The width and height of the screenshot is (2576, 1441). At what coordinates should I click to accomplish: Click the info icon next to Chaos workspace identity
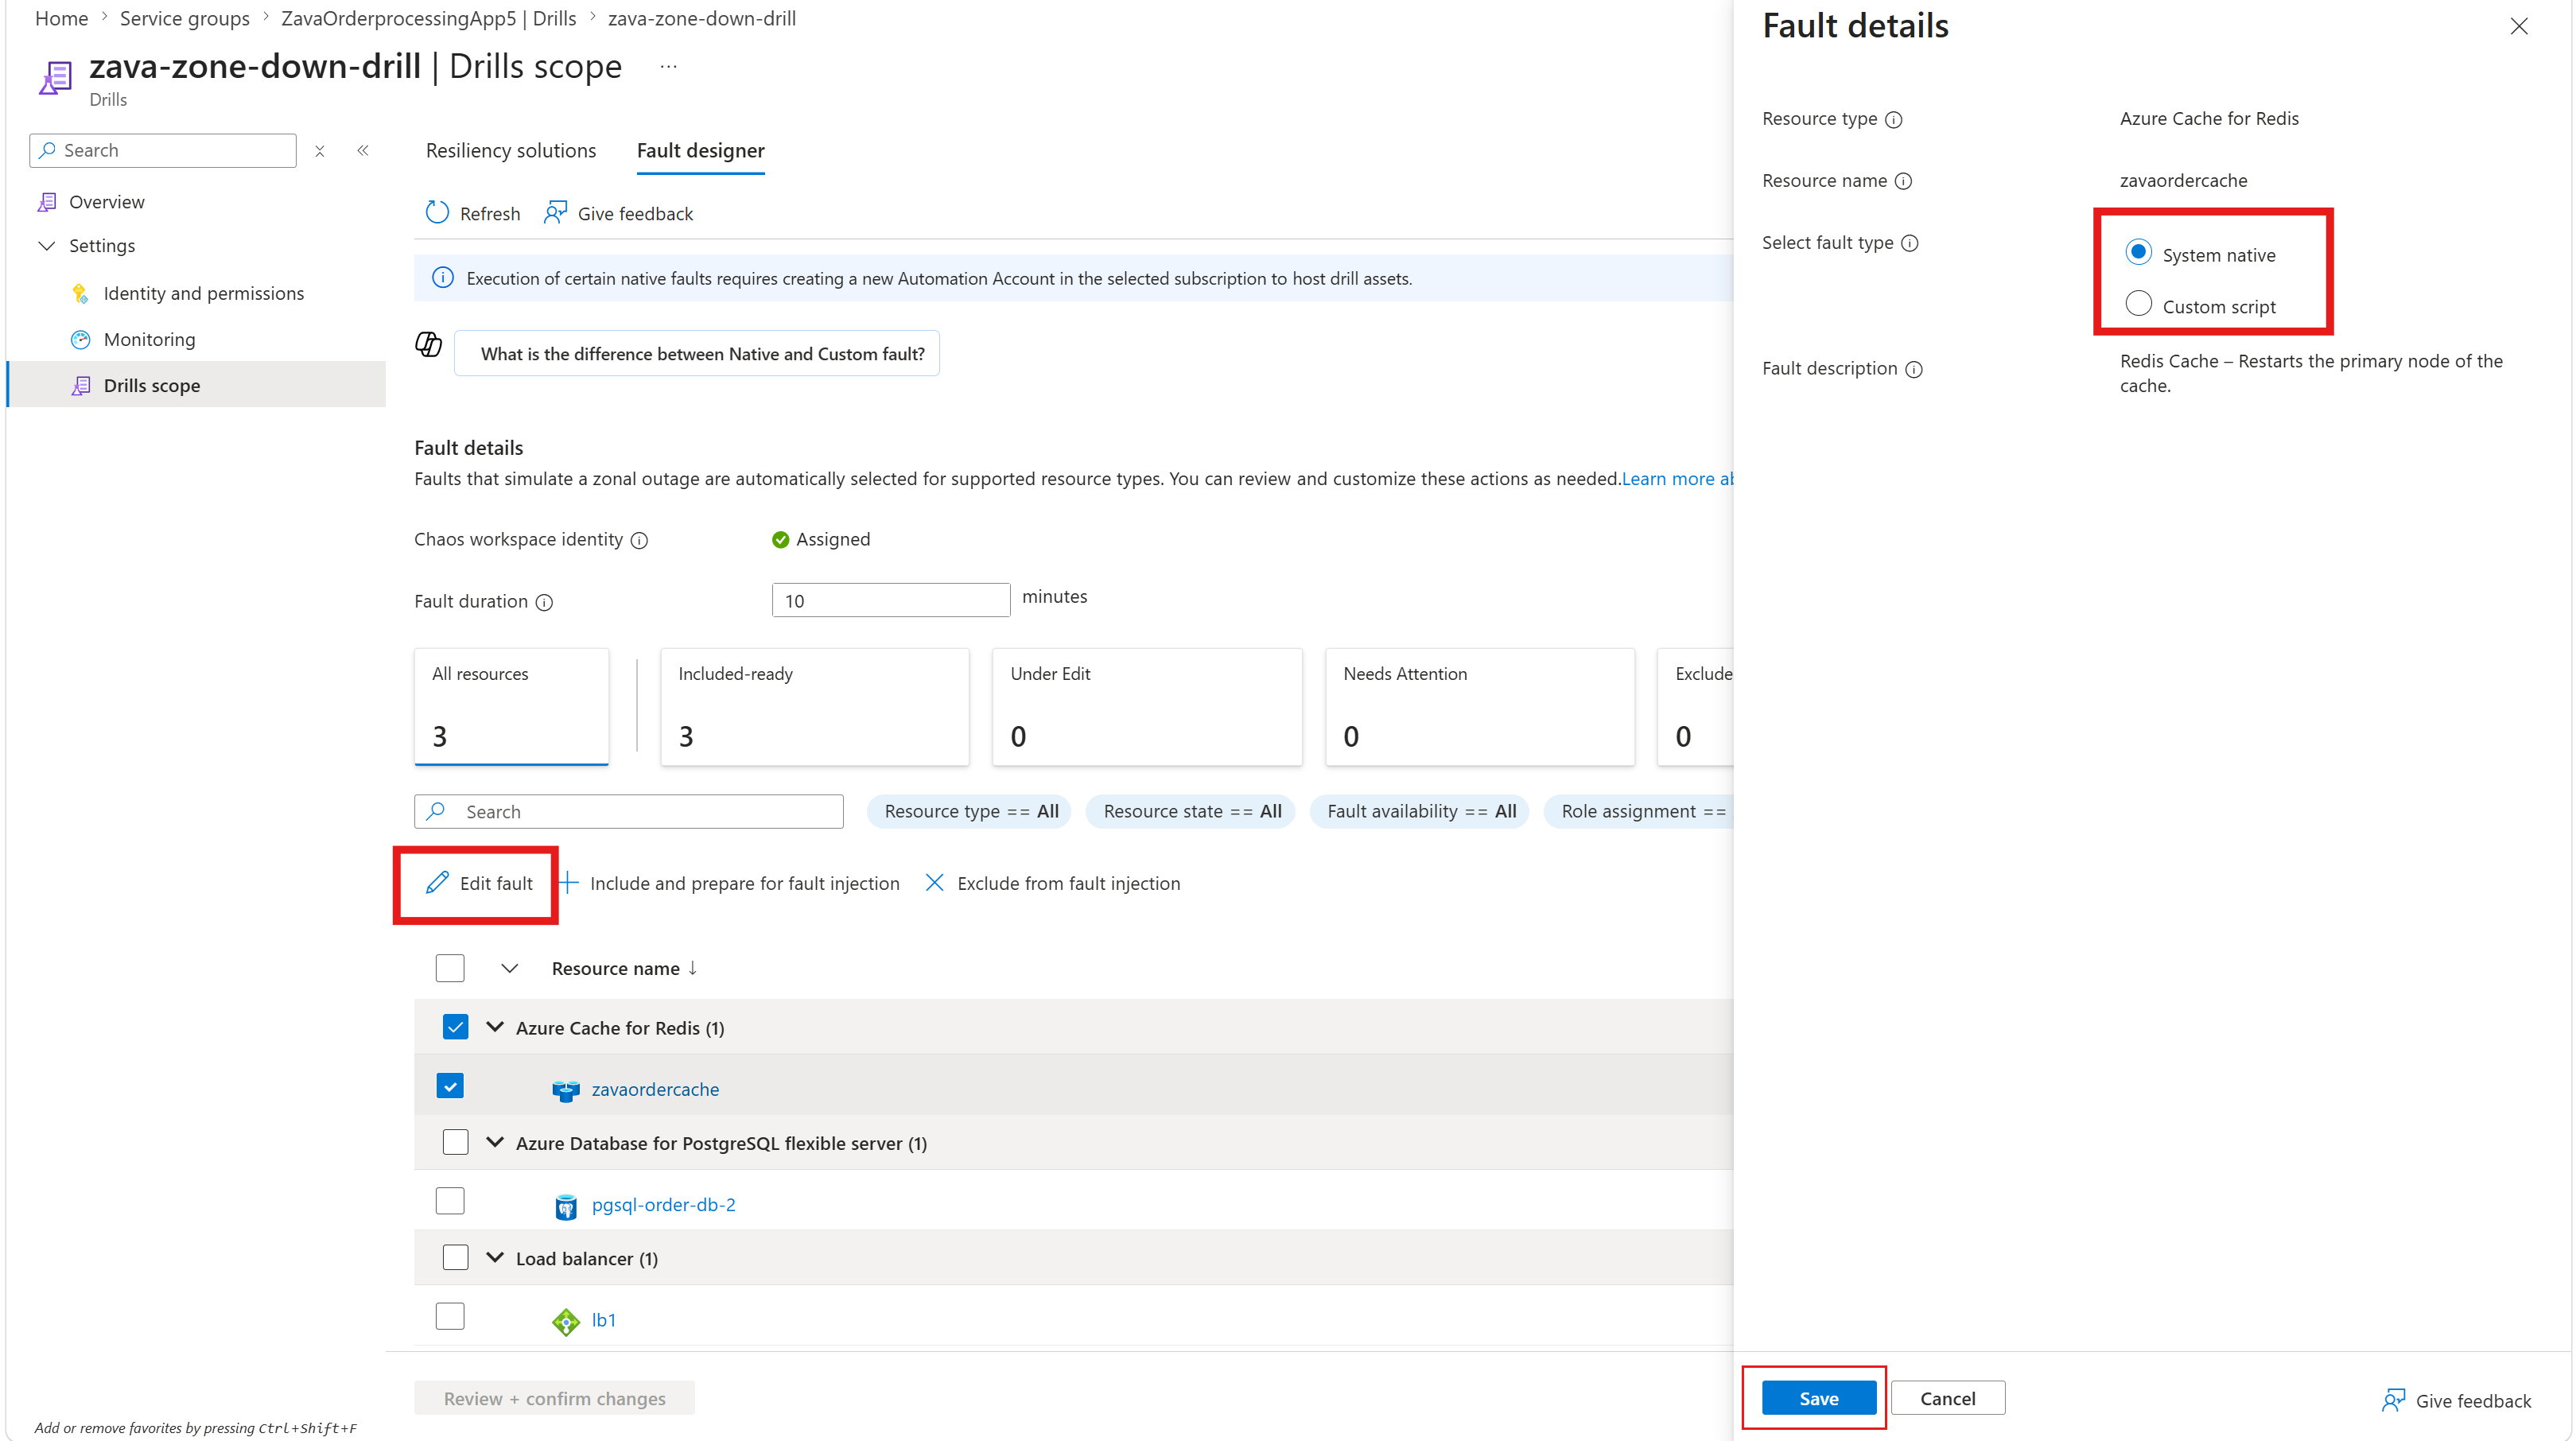(640, 541)
